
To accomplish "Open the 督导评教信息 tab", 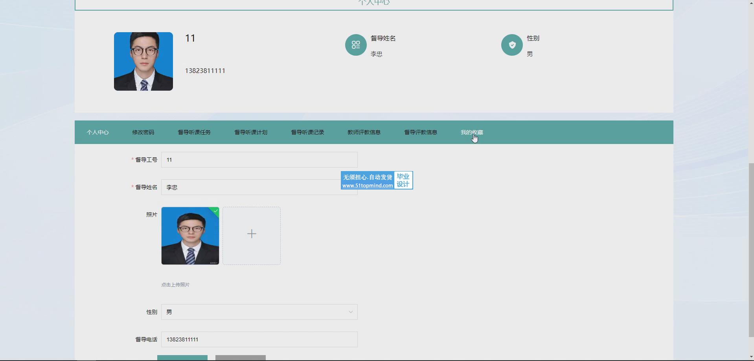I will click(x=421, y=132).
